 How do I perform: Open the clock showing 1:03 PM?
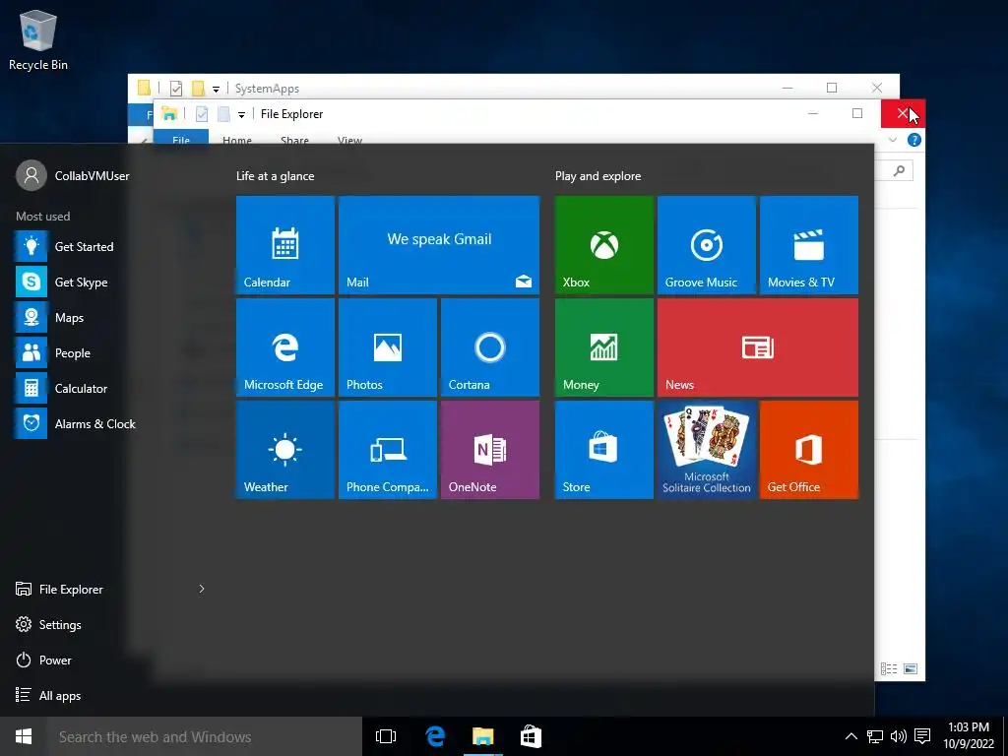pyautogui.click(x=969, y=736)
